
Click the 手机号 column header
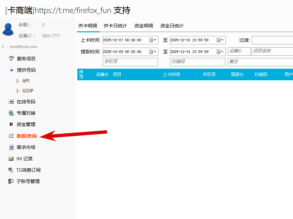pos(209,74)
